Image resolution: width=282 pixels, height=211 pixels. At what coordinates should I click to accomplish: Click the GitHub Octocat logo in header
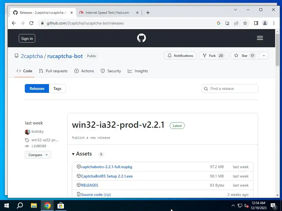[141, 38]
